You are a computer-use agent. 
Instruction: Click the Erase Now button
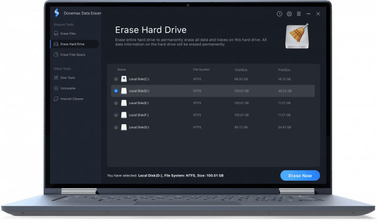click(x=300, y=175)
